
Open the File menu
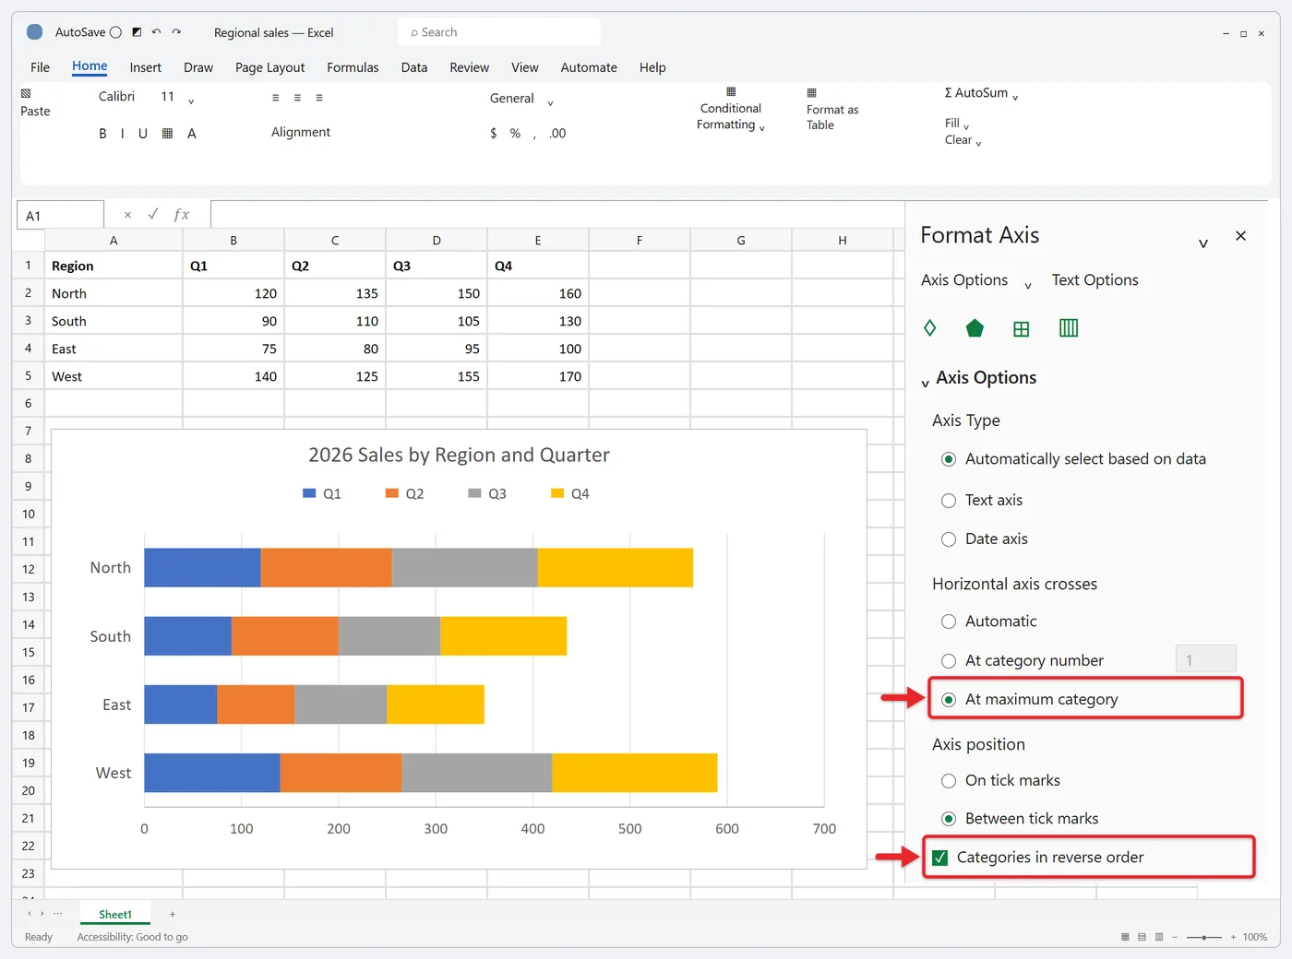coord(40,67)
